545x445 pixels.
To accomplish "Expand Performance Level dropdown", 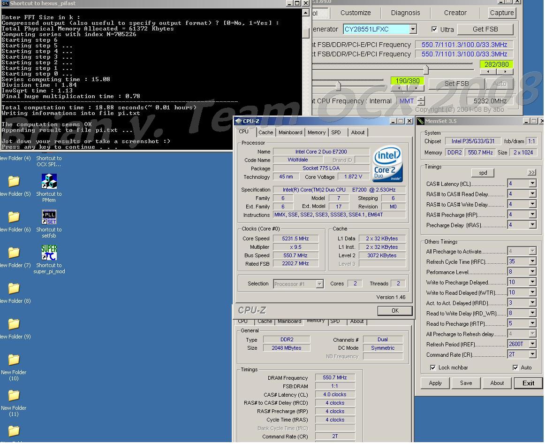I will point(532,272).
